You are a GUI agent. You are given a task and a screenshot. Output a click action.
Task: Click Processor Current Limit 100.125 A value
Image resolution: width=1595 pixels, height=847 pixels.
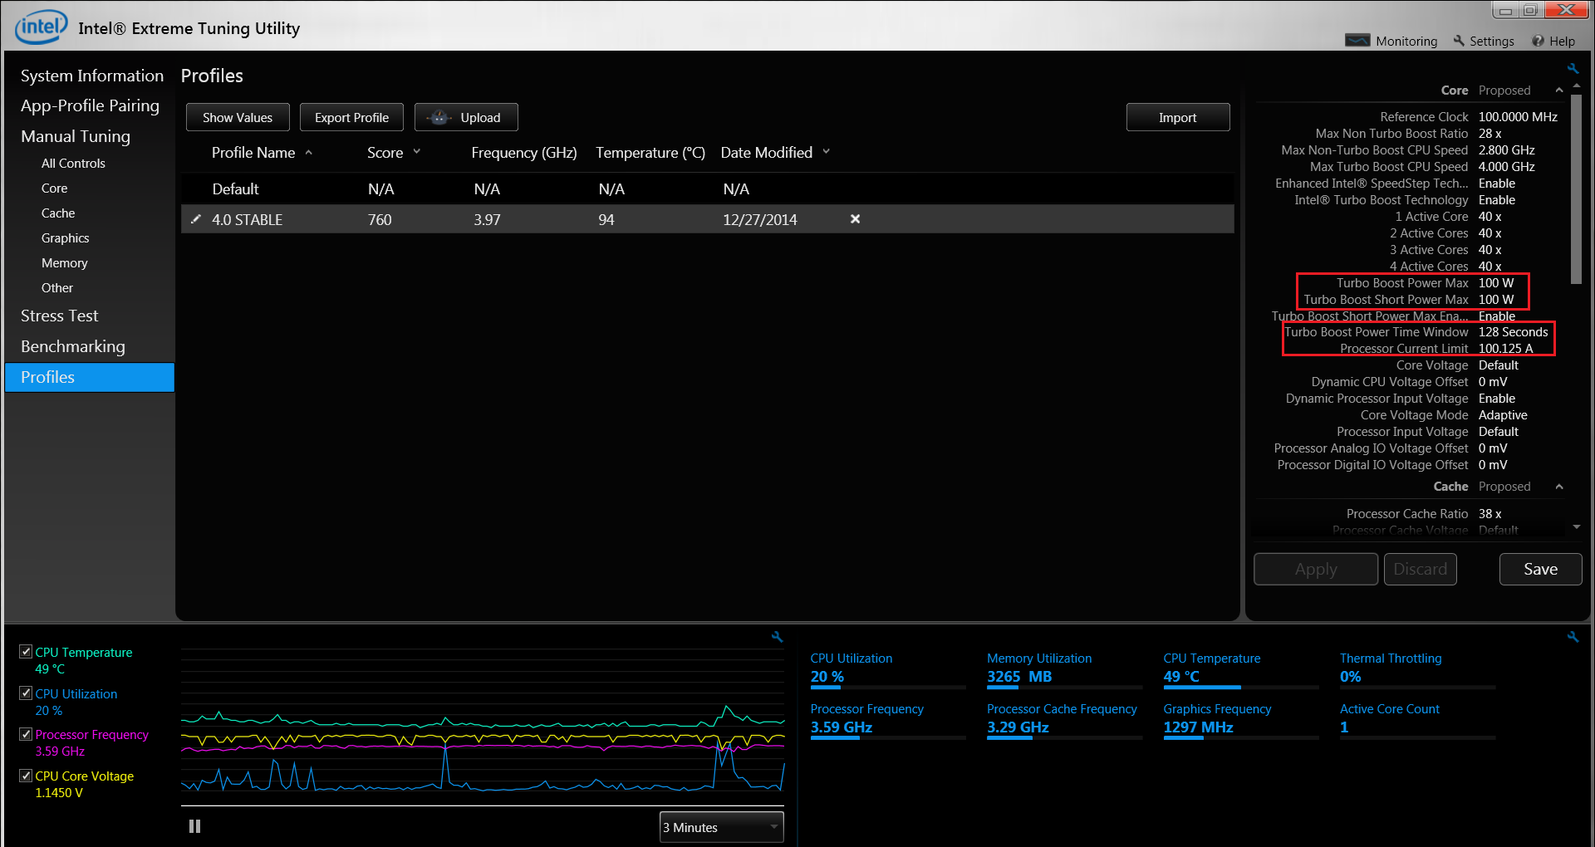pos(1505,349)
